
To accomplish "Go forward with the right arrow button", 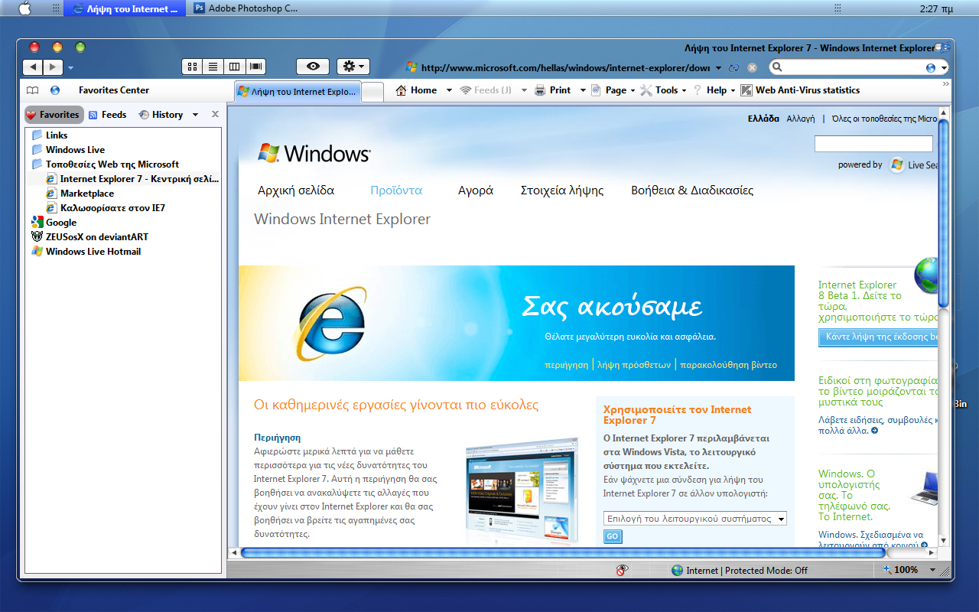I will [53, 67].
